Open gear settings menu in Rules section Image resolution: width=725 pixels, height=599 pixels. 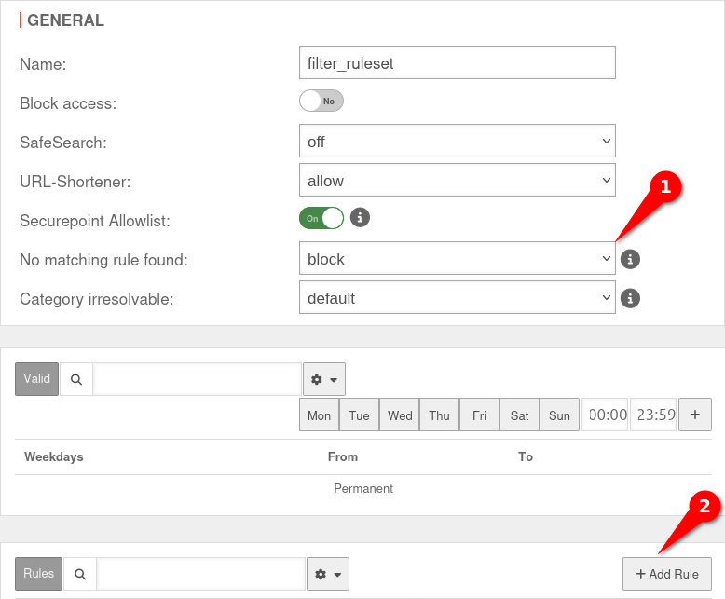point(327,574)
